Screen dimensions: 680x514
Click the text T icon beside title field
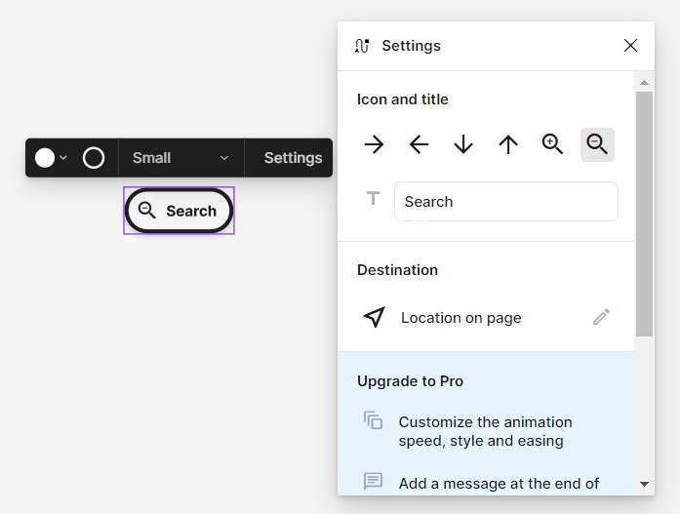pos(373,199)
